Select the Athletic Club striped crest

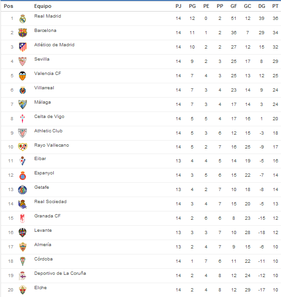pos(23,133)
